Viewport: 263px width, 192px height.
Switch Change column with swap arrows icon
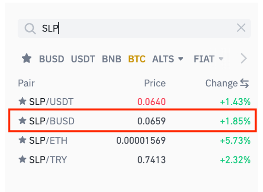point(244,83)
